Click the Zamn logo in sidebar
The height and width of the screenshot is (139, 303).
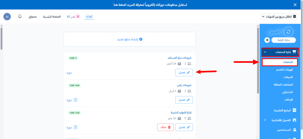click(280, 32)
